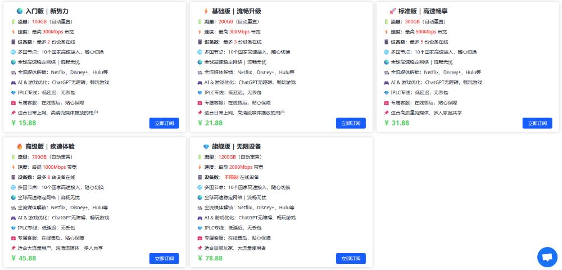Click the 基础版 | 流畅升级 plan title
The image size is (562, 270).
point(237,11)
